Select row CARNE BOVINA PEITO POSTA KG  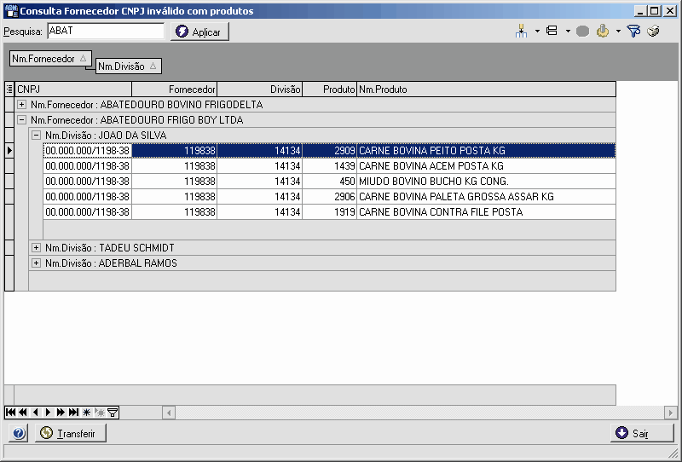coord(329,151)
